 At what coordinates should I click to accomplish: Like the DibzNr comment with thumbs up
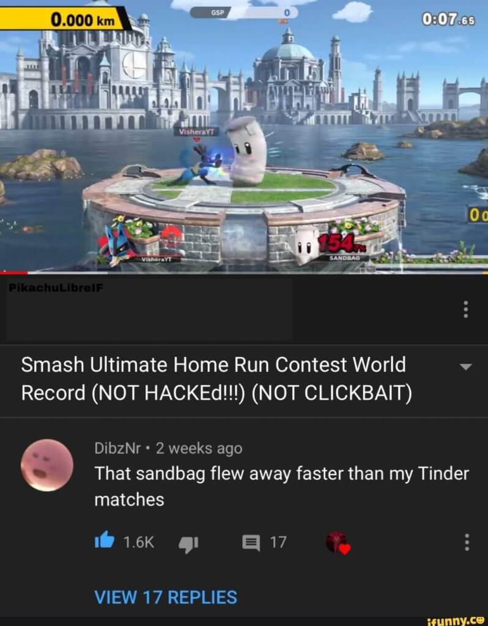[105, 542]
